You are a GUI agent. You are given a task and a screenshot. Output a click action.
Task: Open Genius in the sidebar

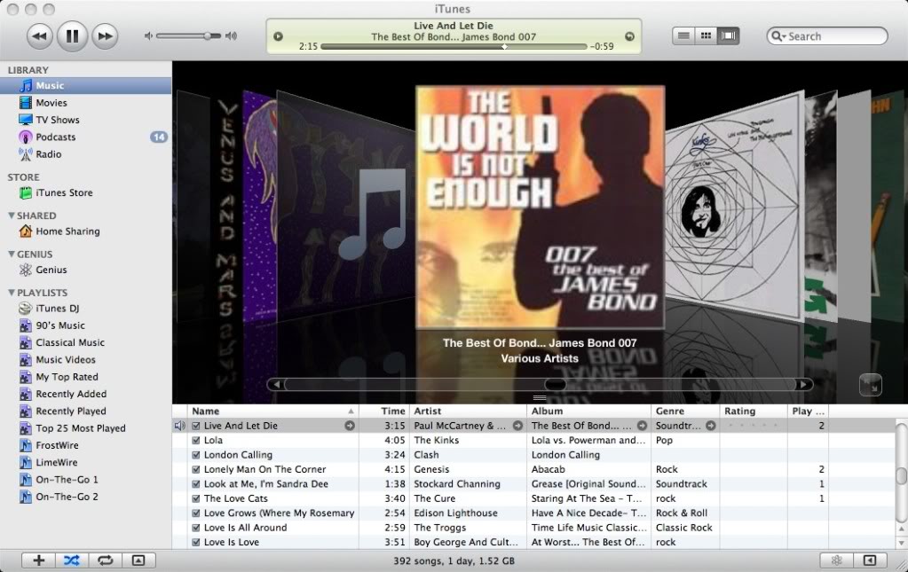click(x=86, y=270)
